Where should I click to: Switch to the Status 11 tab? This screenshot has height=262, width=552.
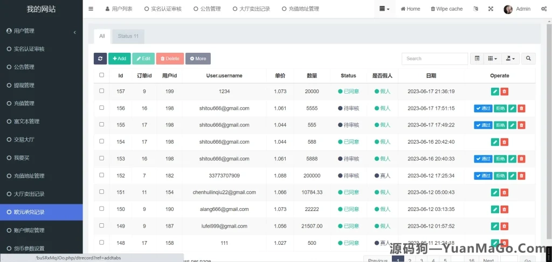(x=128, y=36)
